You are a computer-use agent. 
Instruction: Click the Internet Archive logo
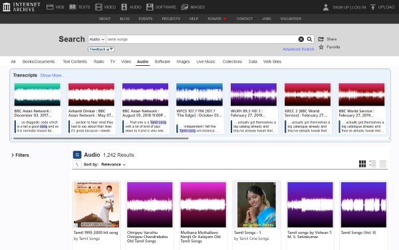[x=21, y=7]
